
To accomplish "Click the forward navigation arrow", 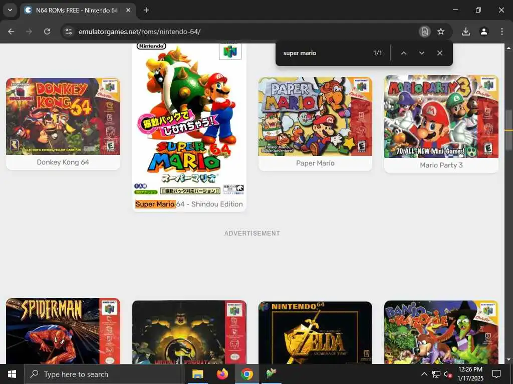I will 29,31.
